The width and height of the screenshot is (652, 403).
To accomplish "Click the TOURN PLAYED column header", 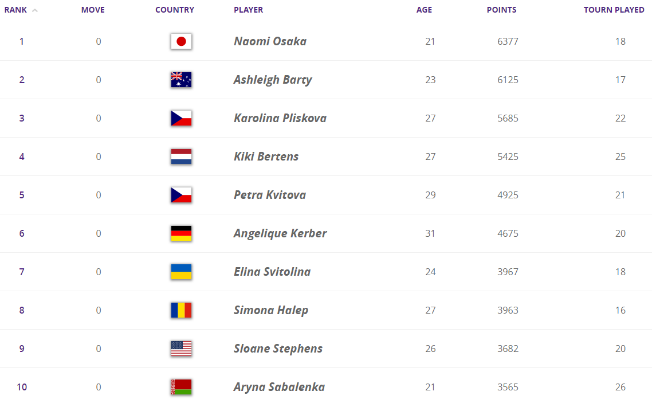I will point(614,10).
